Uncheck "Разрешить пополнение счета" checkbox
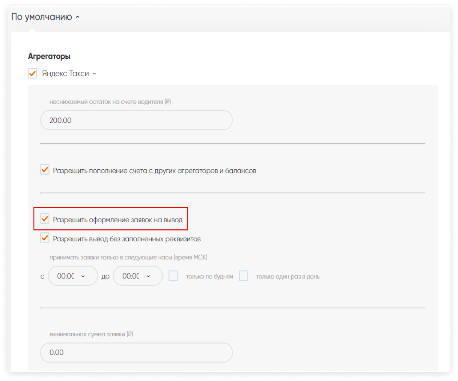This screenshot has height=381, width=458. point(45,170)
